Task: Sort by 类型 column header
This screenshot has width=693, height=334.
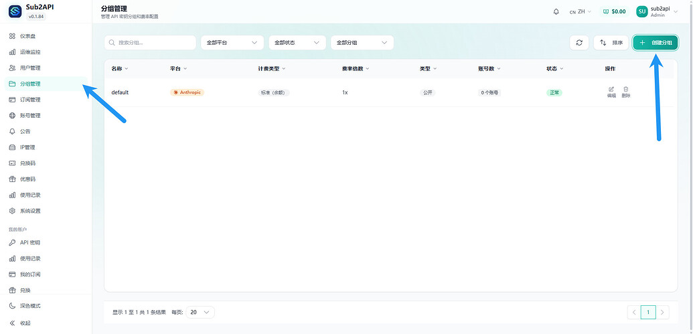Action: [x=429, y=69]
